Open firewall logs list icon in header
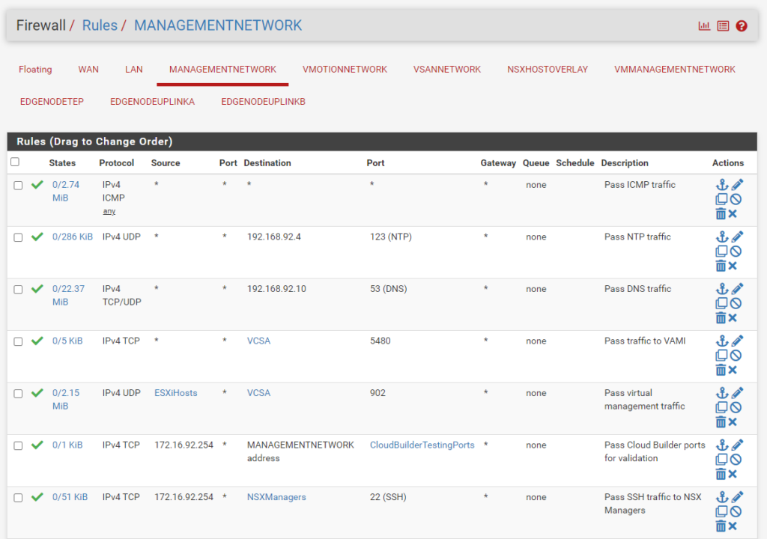This screenshot has width=767, height=539. (x=723, y=25)
